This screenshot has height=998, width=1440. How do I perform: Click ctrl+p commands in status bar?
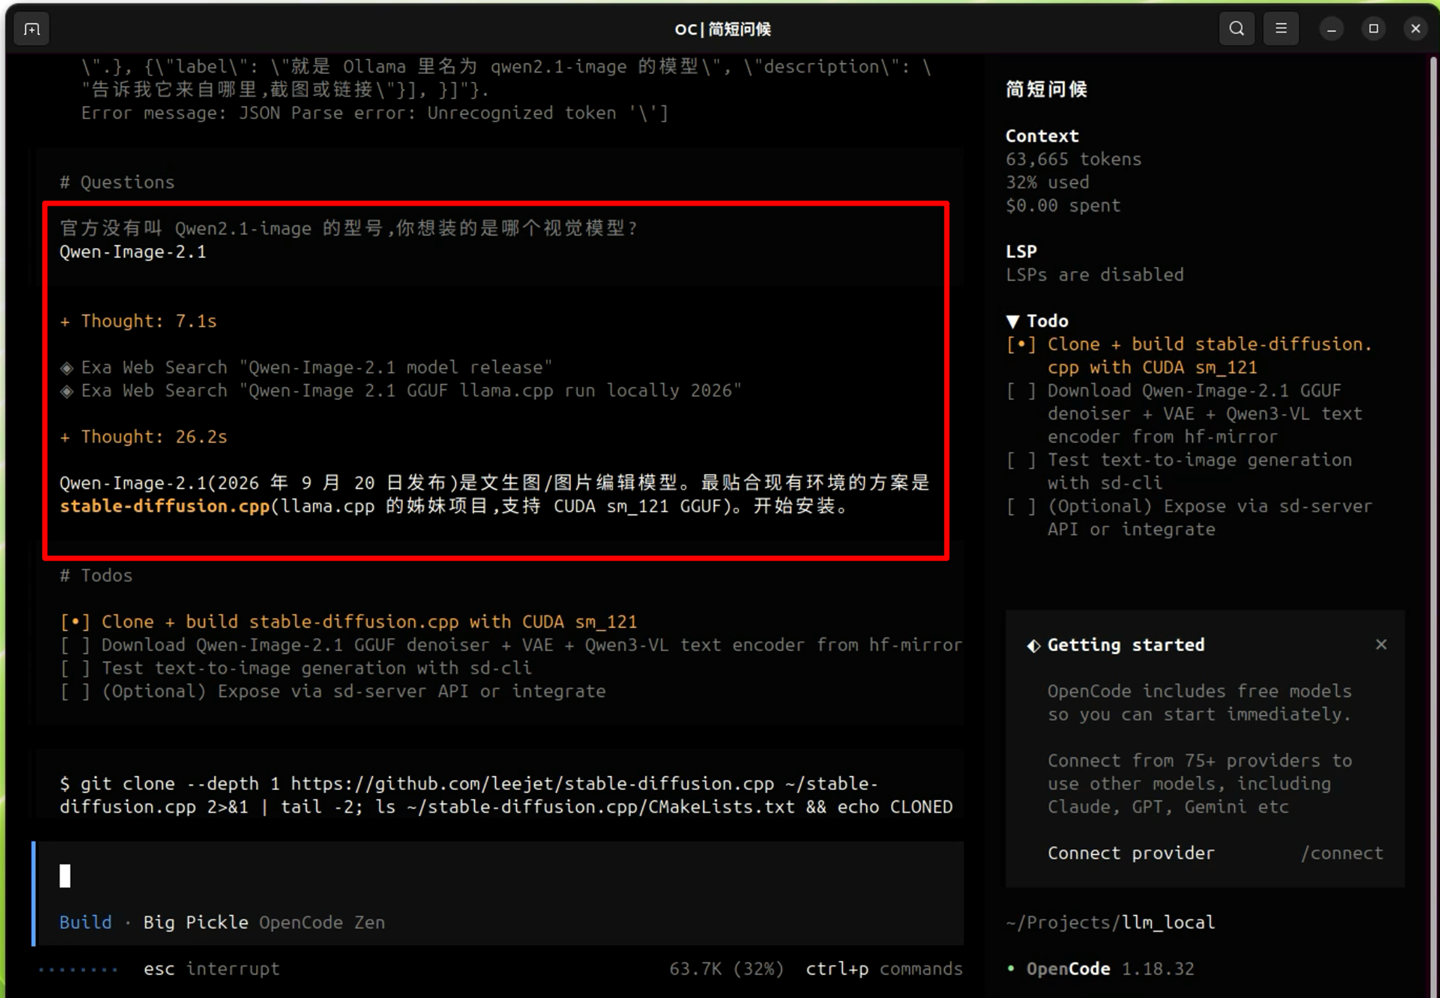click(x=884, y=969)
